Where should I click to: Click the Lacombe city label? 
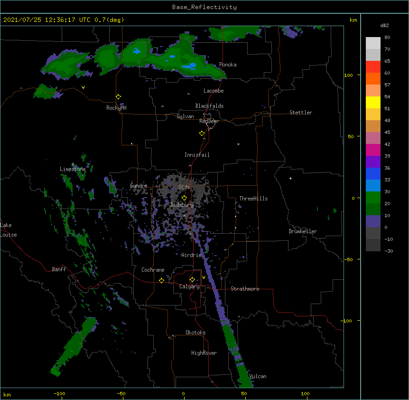(x=214, y=91)
